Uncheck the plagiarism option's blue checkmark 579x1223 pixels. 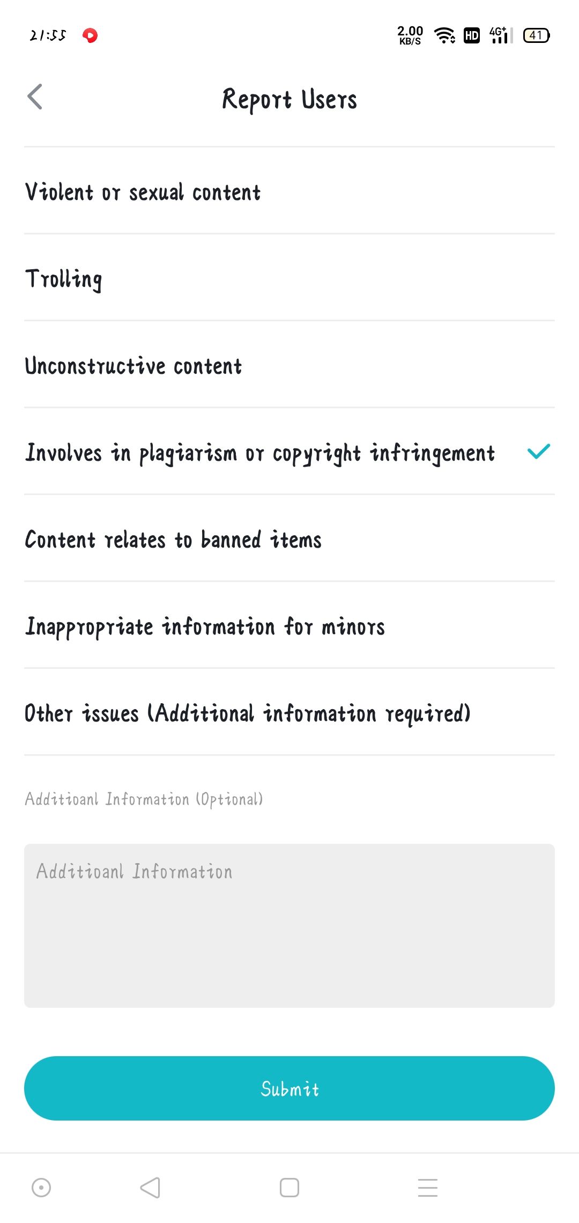[539, 452]
